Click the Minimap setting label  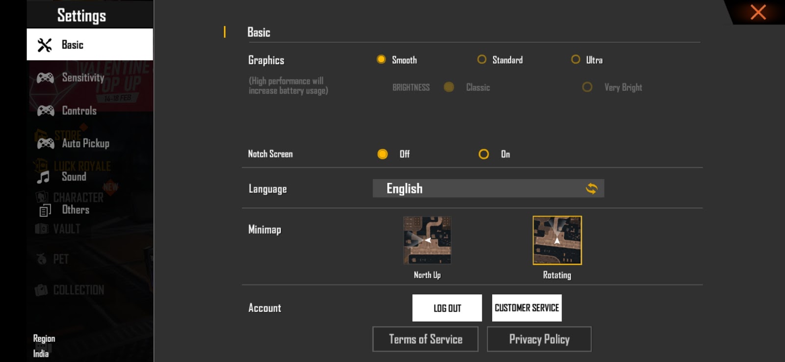(264, 230)
